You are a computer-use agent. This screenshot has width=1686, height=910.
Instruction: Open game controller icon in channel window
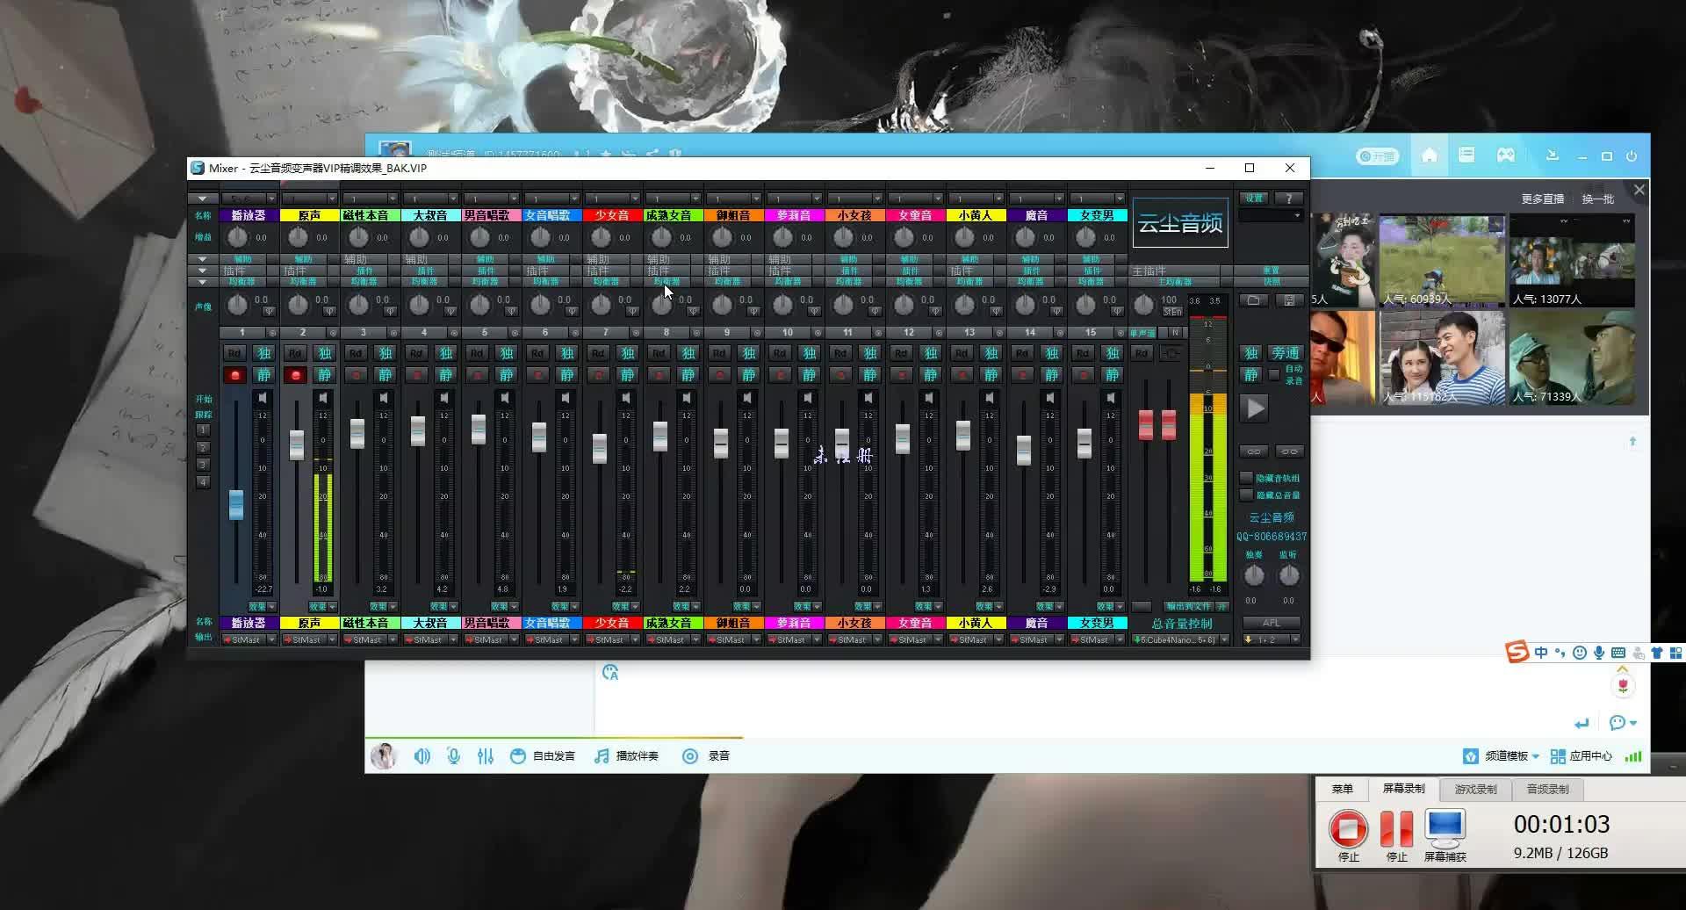[1505, 155]
